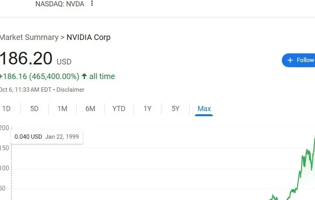Screen dimensions: 315x200
Task: Follow the NVIDIA Corp stock
Action: 300,60
